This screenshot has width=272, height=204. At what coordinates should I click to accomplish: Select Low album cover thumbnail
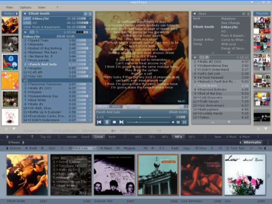click(x=245, y=175)
